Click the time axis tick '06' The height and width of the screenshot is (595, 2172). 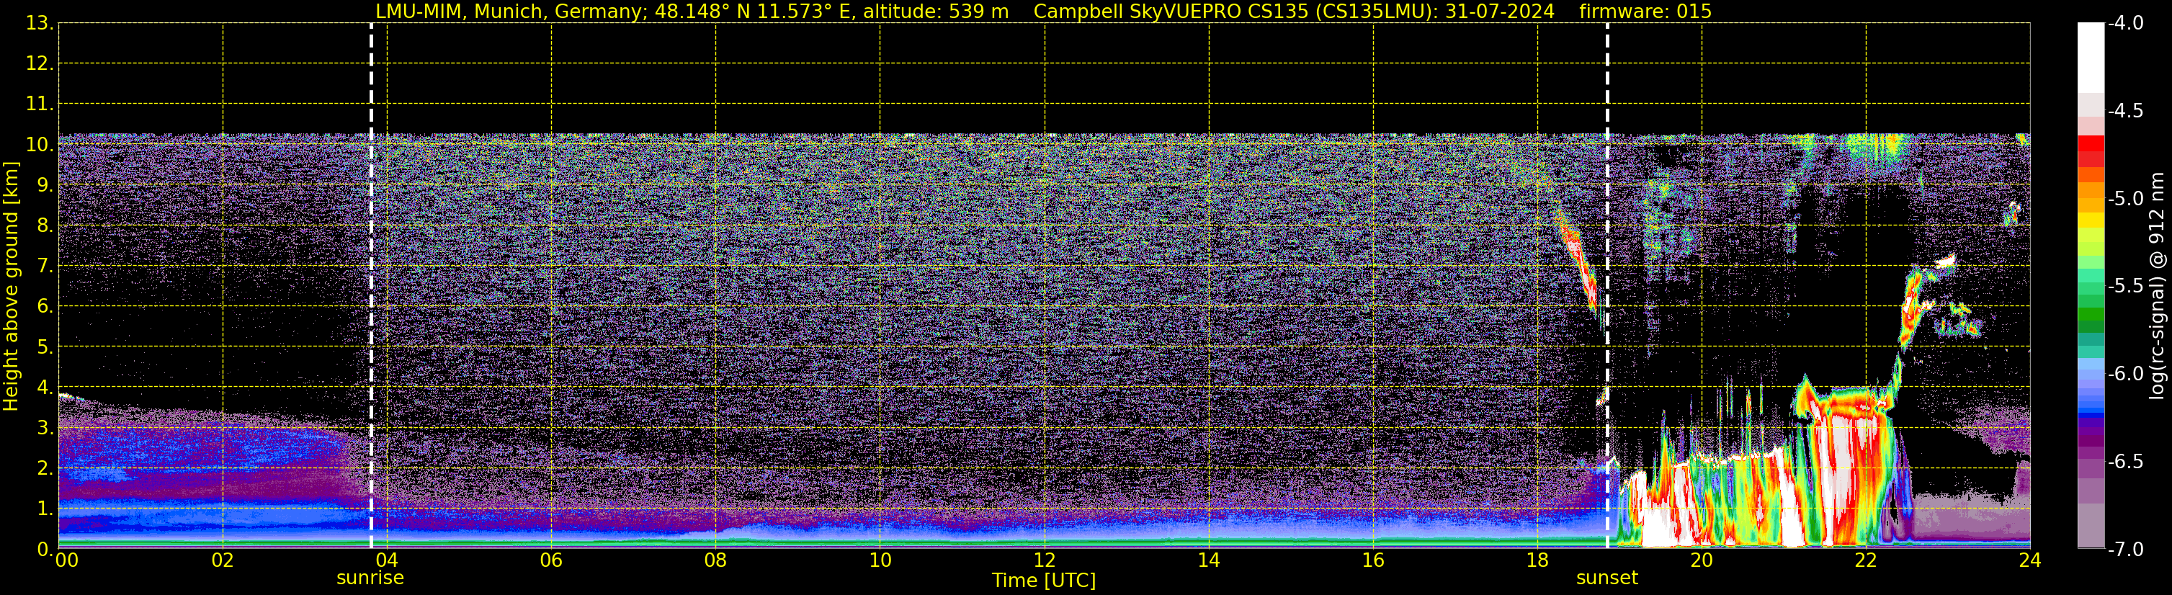(x=551, y=560)
